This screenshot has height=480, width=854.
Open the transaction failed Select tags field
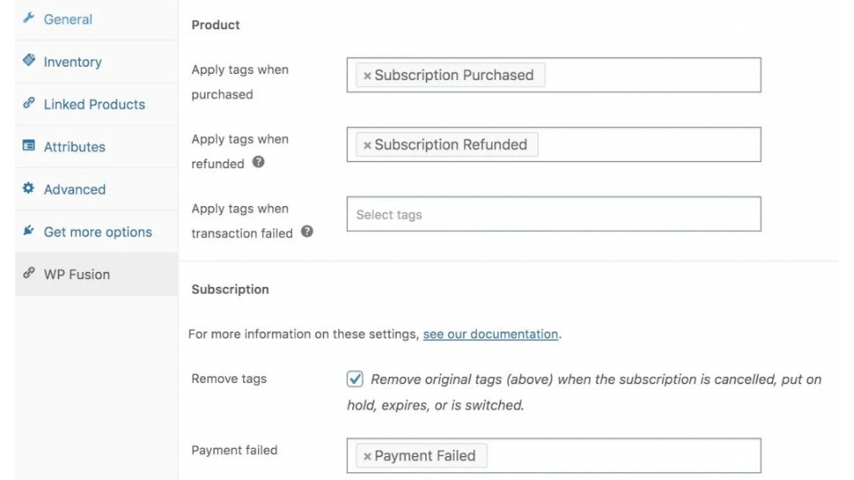tap(554, 214)
